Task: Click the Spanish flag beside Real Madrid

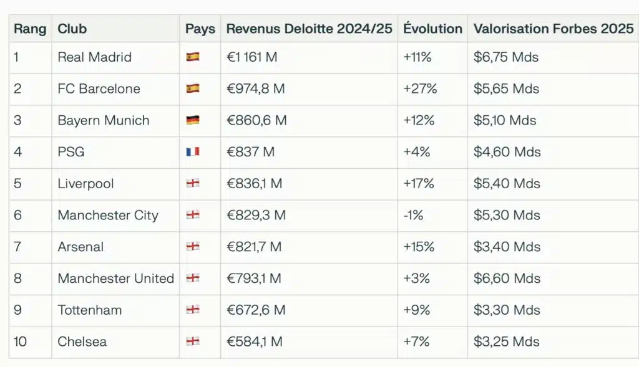Action: click(x=192, y=57)
